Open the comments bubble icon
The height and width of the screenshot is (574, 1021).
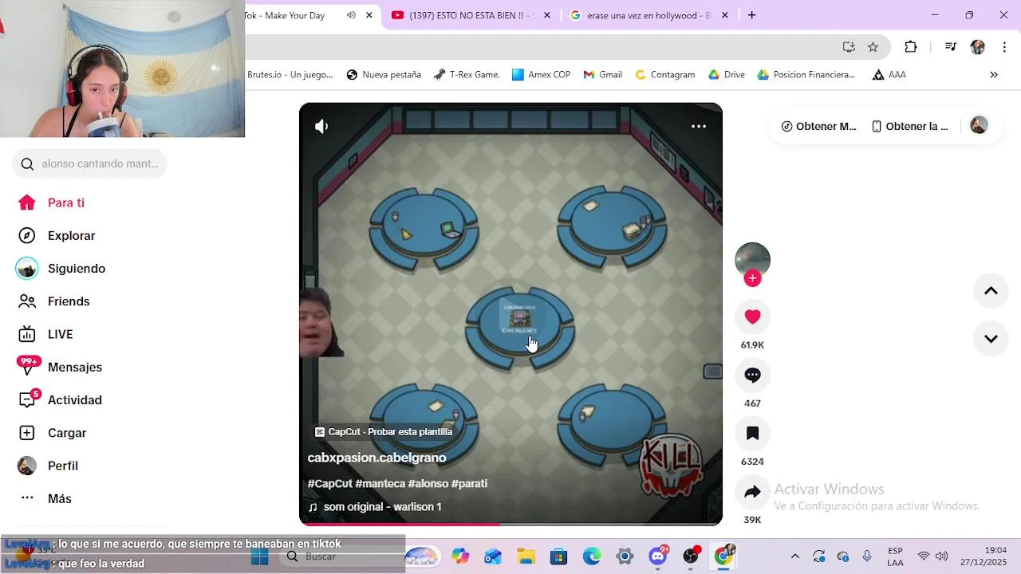coord(752,375)
